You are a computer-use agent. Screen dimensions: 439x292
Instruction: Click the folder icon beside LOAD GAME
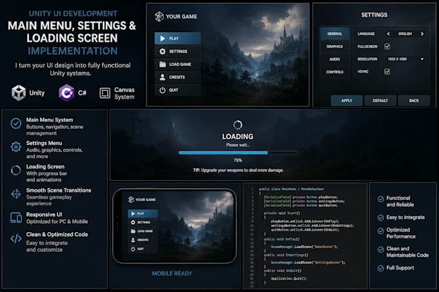tap(163, 64)
